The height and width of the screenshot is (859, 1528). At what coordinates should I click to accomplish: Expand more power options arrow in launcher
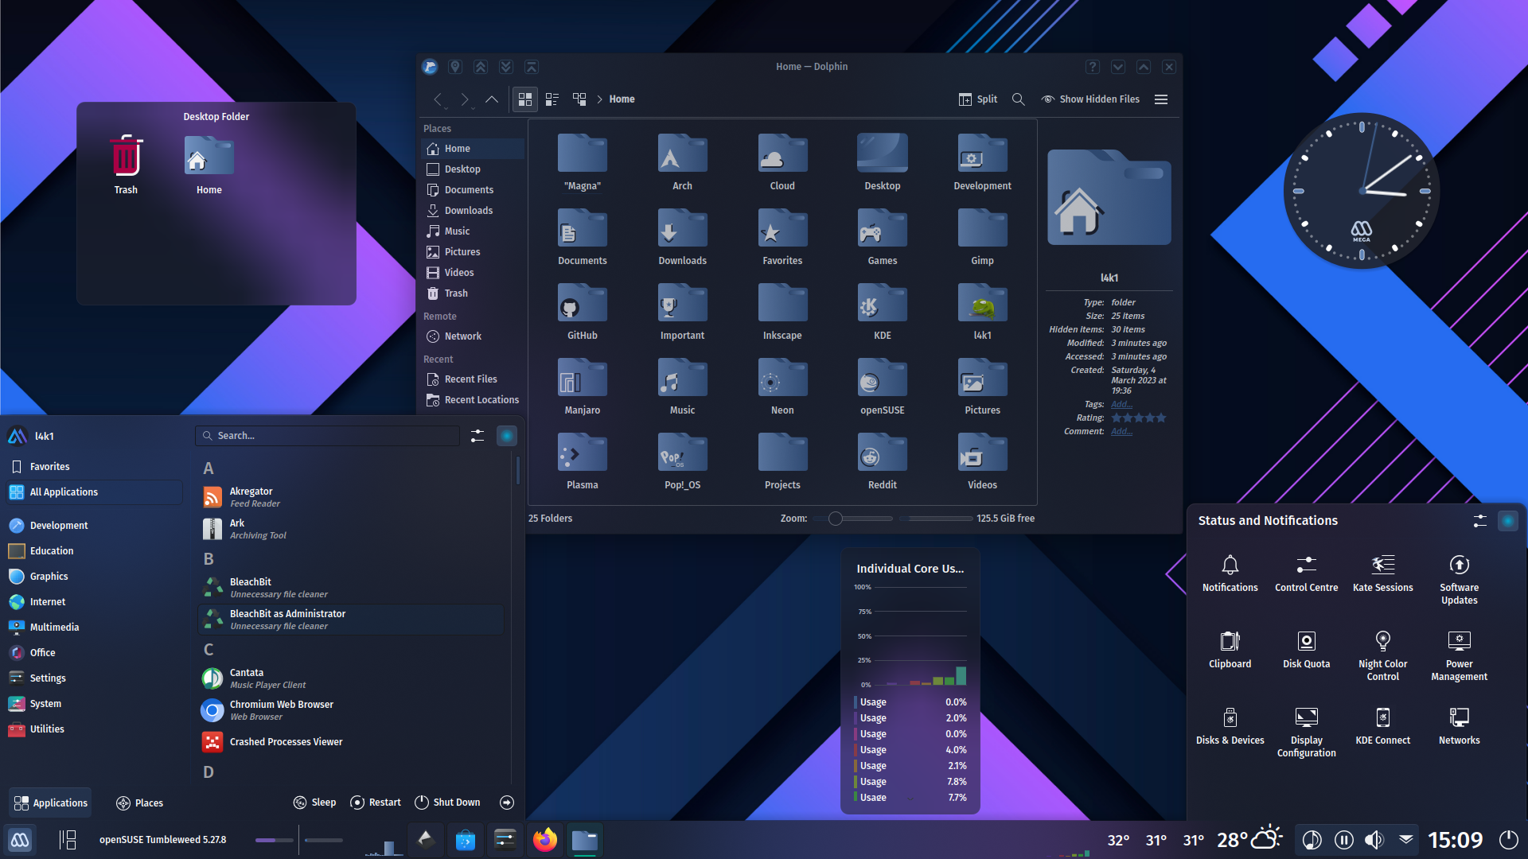[x=507, y=803]
